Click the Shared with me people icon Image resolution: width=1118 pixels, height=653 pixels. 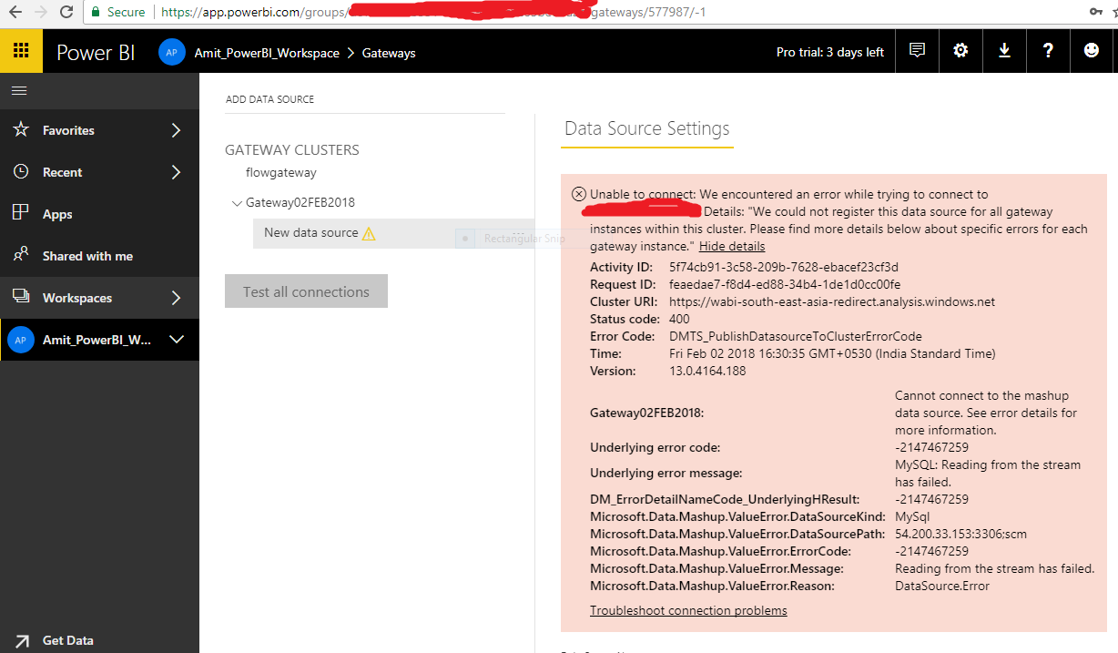21,255
